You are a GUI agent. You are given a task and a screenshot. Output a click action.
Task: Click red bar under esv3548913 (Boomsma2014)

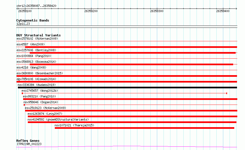[x=131, y=64]
